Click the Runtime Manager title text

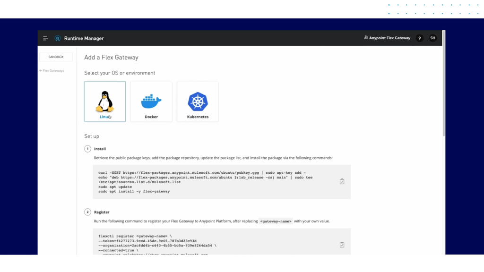coord(84,38)
